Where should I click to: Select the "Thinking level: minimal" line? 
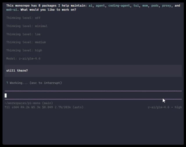[27, 26]
